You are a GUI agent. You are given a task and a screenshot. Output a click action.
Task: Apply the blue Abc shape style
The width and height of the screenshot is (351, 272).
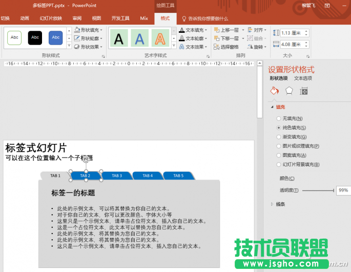pyautogui.click(x=56, y=37)
